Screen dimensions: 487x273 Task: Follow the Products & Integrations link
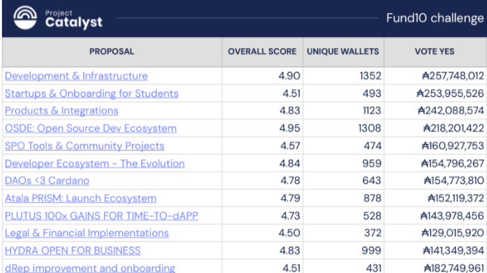click(x=61, y=111)
